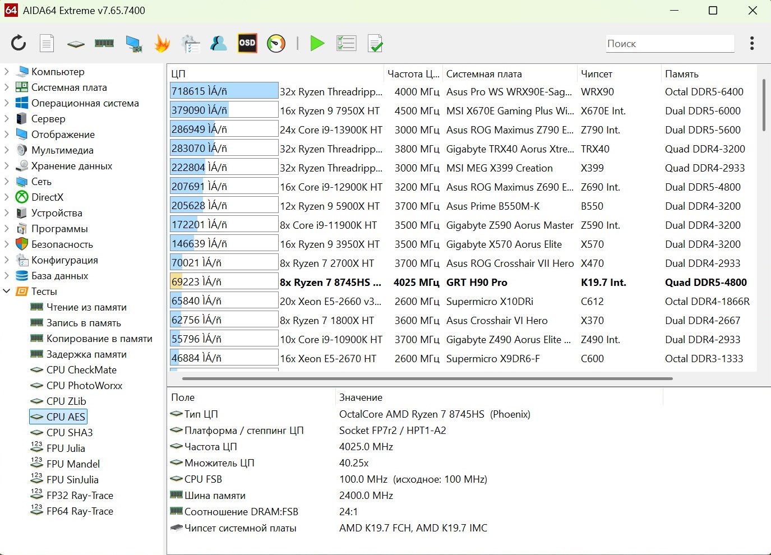Expand the Компьютер tree node

point(7,72)
